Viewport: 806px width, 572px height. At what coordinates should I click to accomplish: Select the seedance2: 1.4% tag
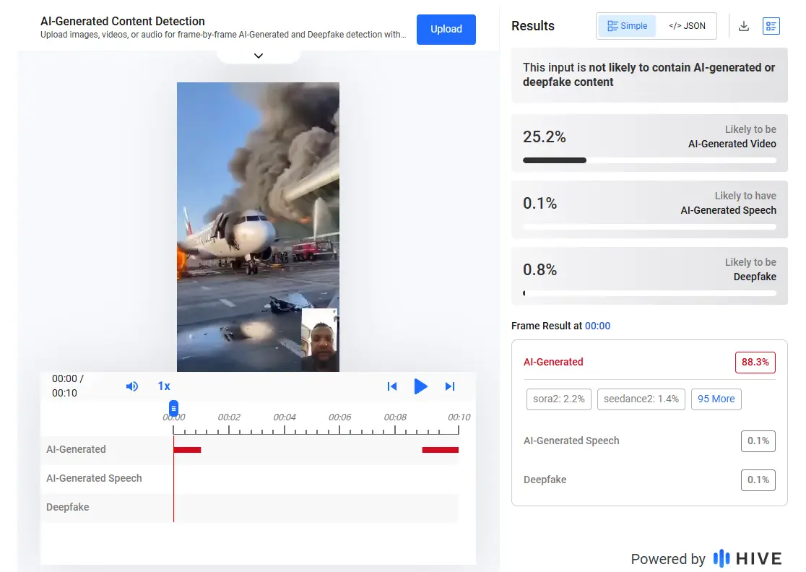[x=641, y=399]
